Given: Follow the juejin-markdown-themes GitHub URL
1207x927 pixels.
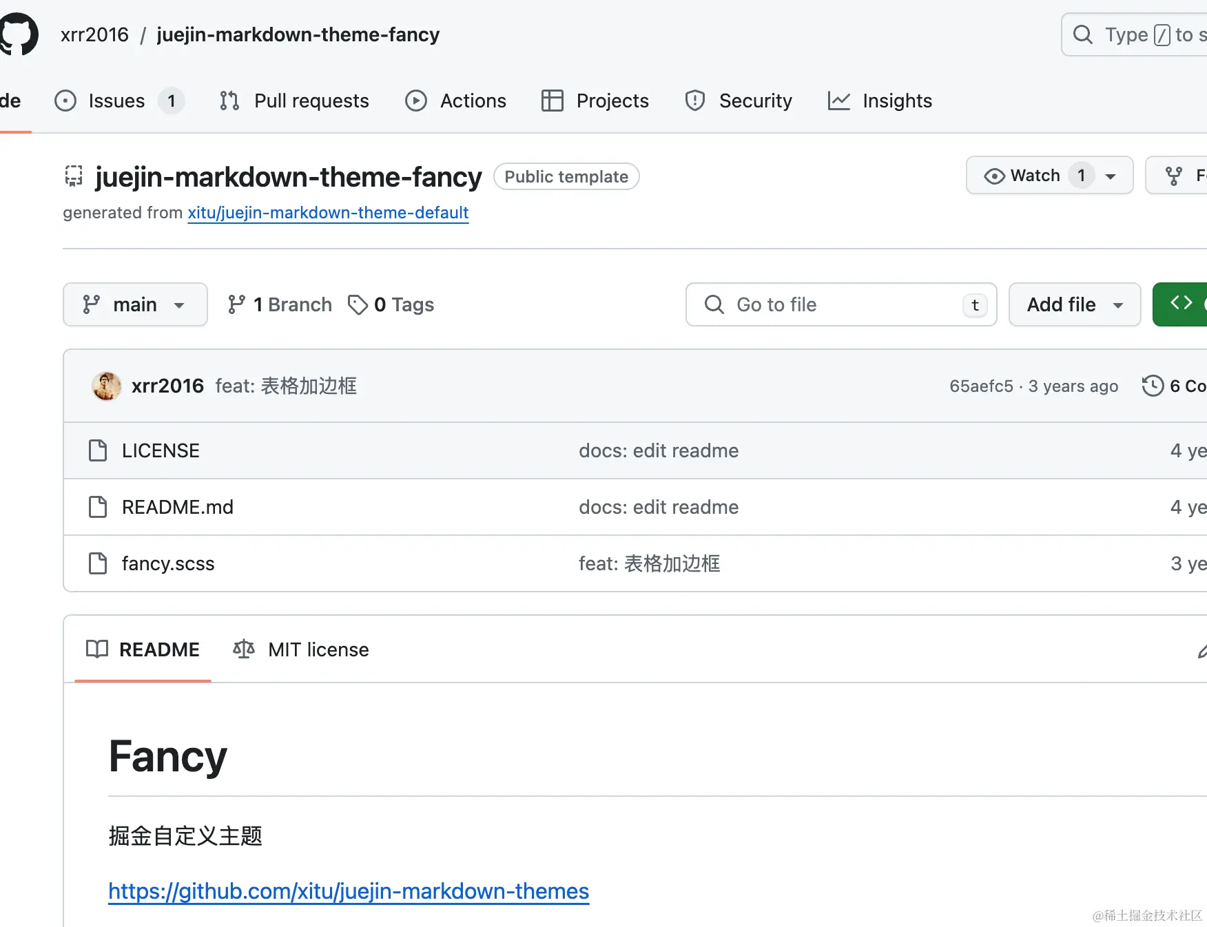Looking at the screenshot, I should (x=349, y=891).
